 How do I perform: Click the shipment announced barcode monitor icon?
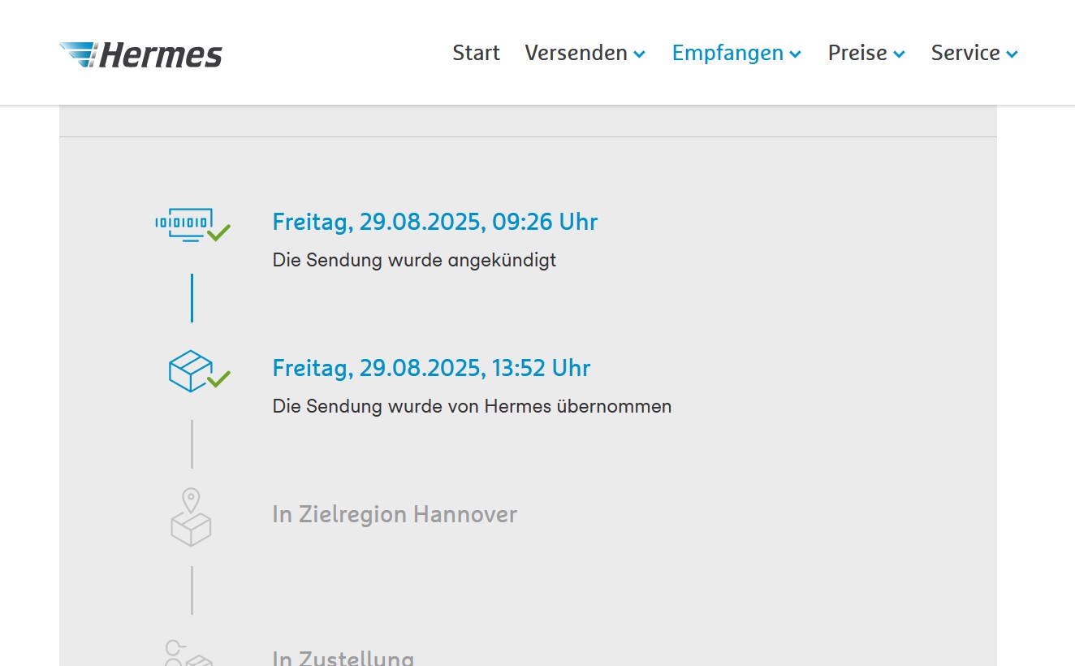[192, 225]
